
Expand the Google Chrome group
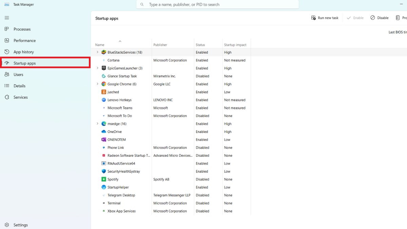tap(98, 84)
